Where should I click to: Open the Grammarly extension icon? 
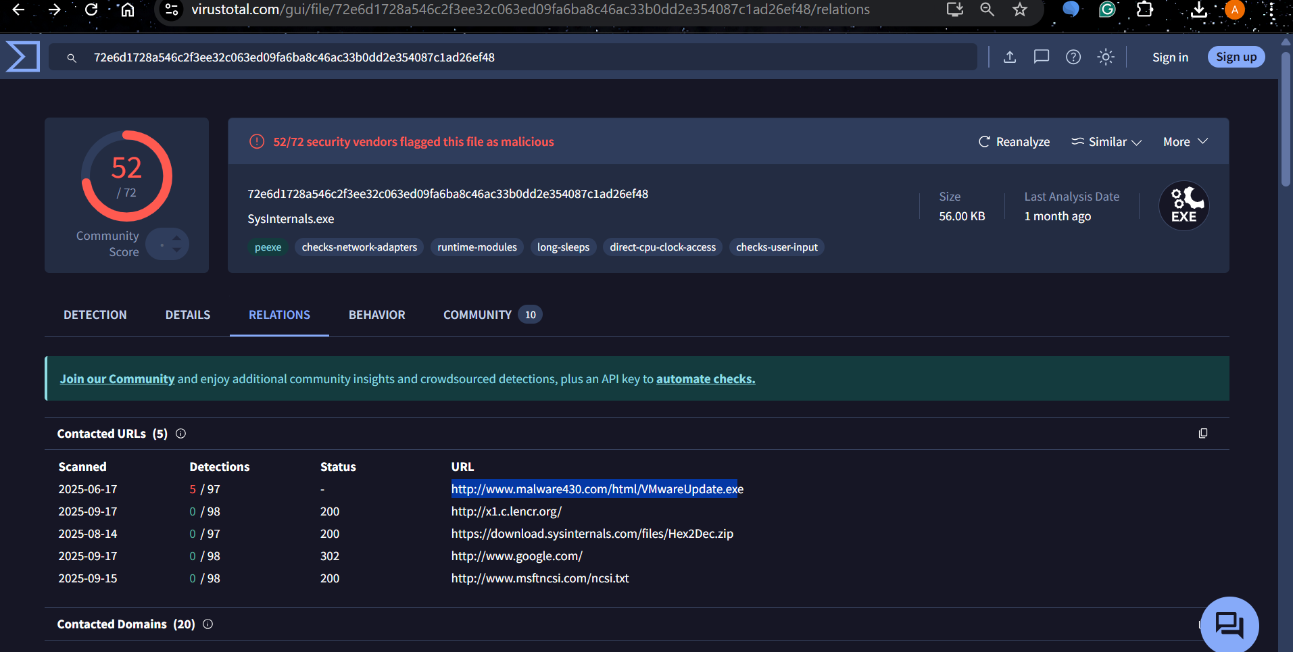1107,9
